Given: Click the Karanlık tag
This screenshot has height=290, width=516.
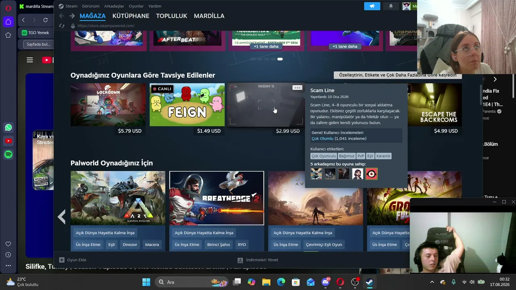Looking at the screenshot, I should (383, 156).
